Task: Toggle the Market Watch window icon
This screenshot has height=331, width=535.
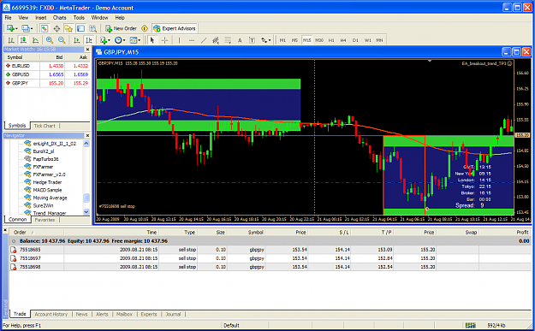Action: [45, 28]
